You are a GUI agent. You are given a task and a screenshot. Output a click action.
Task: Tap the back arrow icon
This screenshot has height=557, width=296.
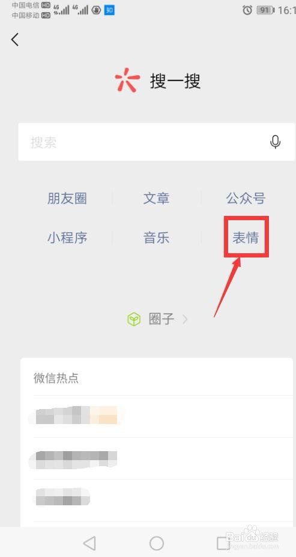15,40
